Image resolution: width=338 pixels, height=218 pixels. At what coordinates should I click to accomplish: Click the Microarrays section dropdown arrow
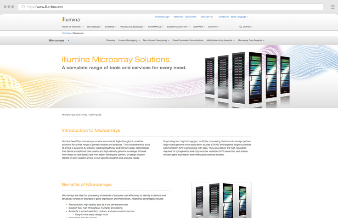coord(68,40)
